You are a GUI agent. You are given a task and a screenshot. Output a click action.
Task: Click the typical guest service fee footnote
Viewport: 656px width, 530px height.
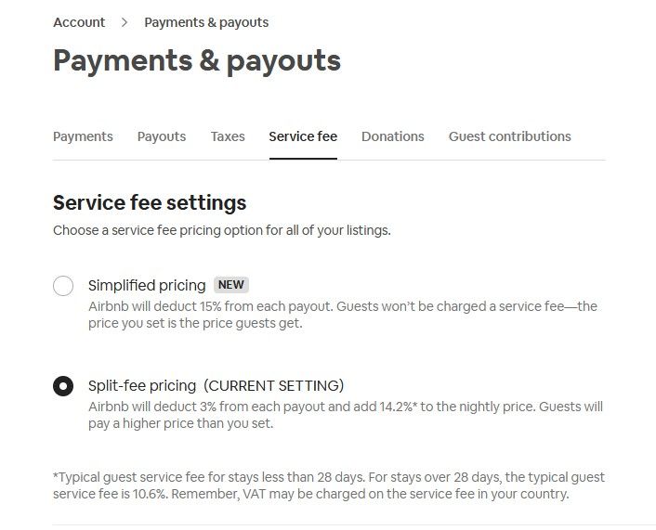tap(328, 485)
